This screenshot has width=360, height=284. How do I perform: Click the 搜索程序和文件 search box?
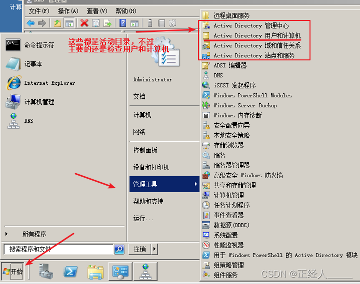point(59,249)
